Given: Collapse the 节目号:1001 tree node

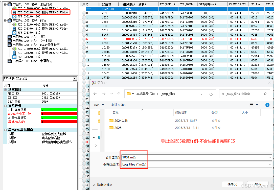Looking at the screenshot, I should tap(5, 4).
